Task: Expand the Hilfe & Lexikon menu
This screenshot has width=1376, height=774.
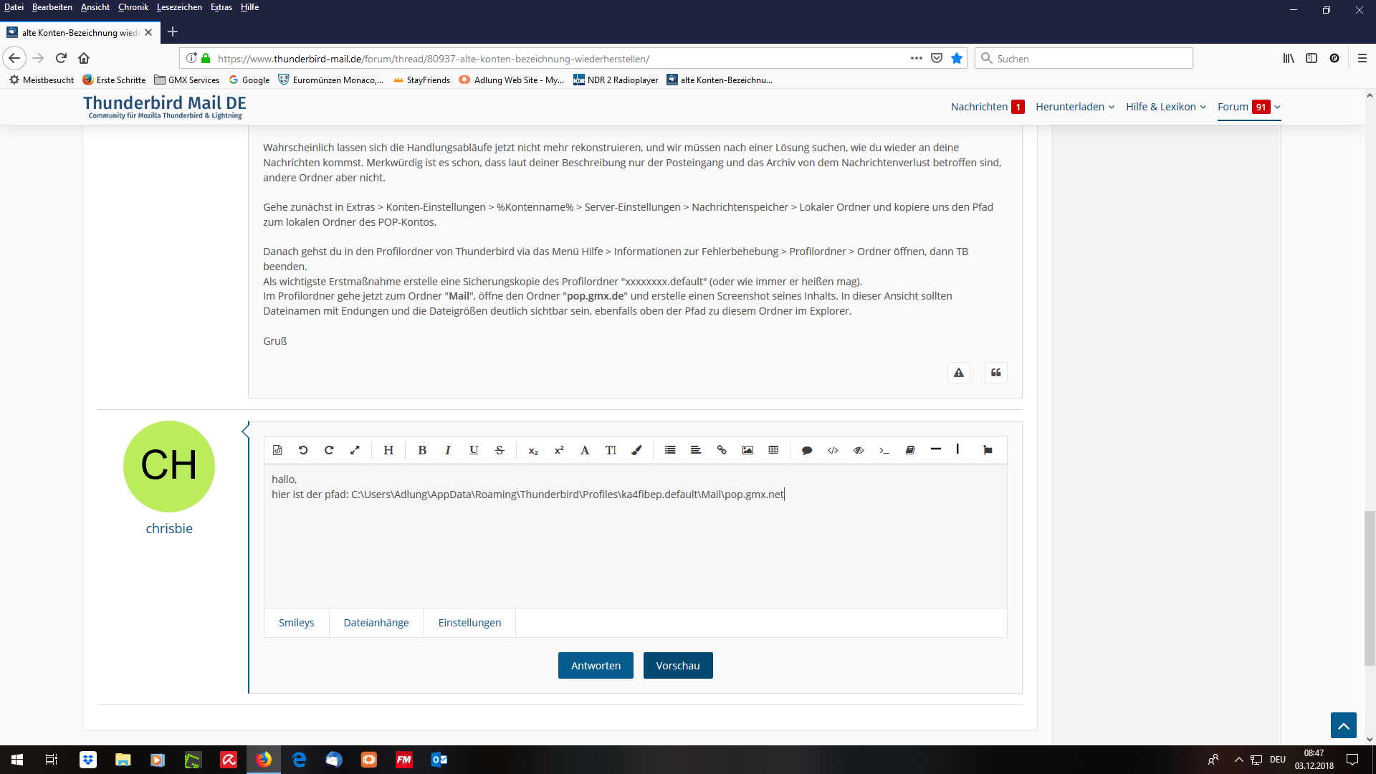Action: [x=1165, y=107]
